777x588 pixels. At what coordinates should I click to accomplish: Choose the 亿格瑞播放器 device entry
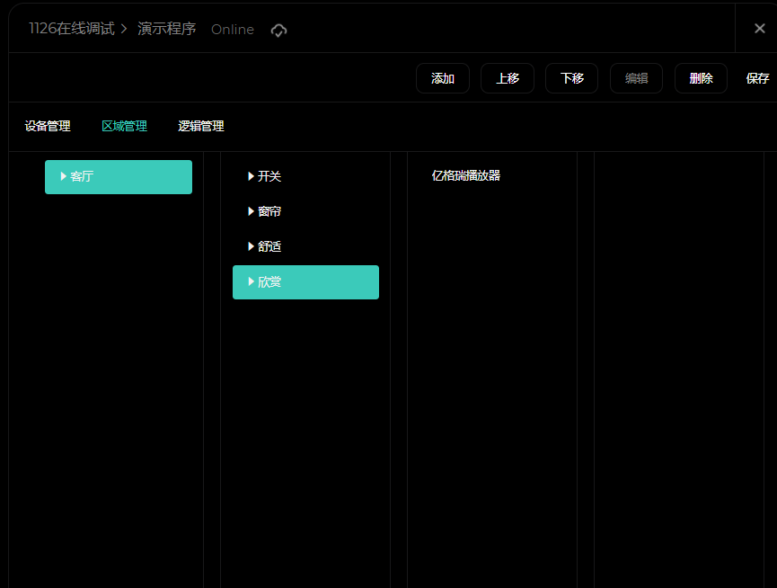pos(465,176)
